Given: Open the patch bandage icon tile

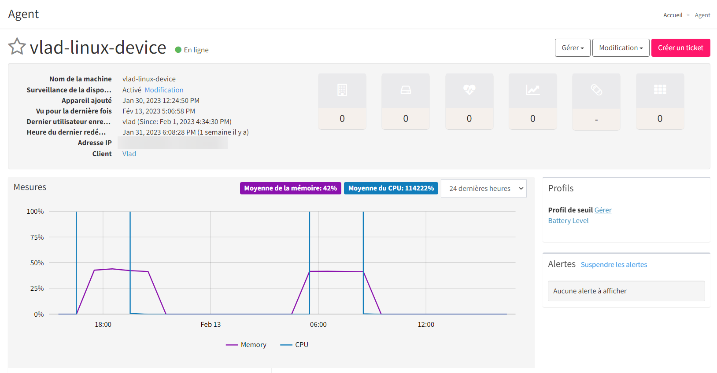Looking at the screenshot, I should (596, 101).
